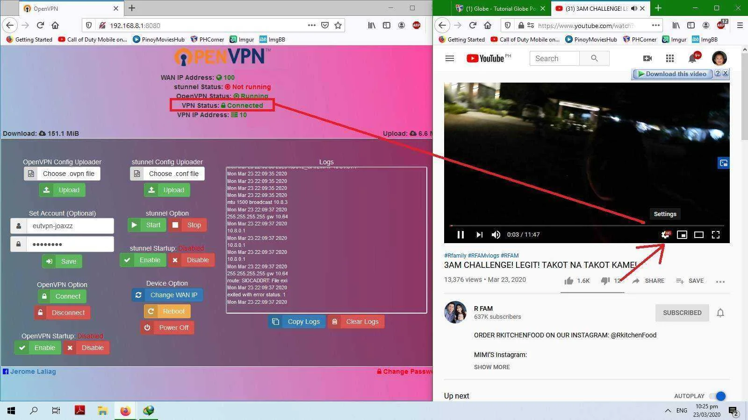Open Imgur bookmark in left window
The height and width of the screenshot is (420, 748).
click(x=242, y=40)
